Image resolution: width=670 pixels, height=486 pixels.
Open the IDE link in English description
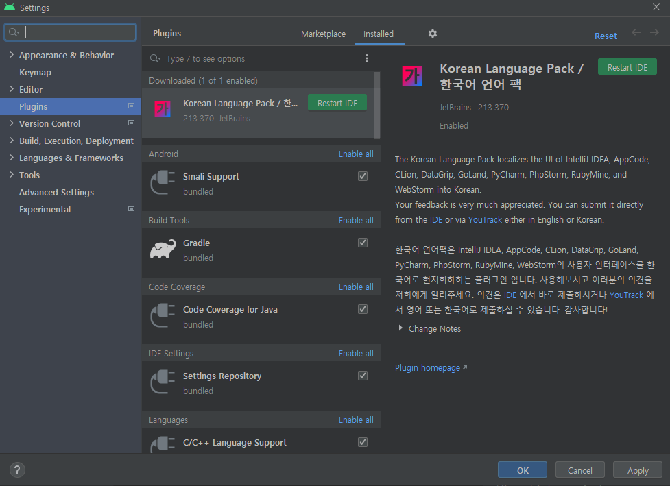click(x=436, y=219)
